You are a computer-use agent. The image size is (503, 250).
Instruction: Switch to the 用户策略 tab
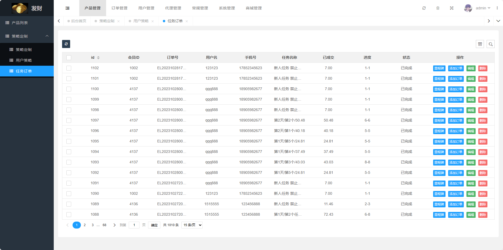tap(141, 21)
